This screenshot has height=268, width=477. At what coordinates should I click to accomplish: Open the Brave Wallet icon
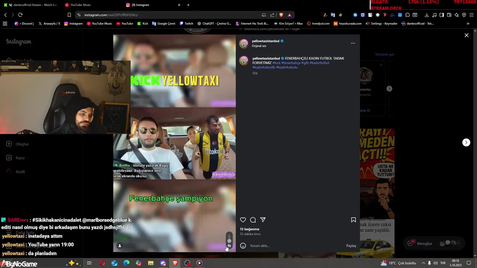pyautogui.click(x=449, y=15)
